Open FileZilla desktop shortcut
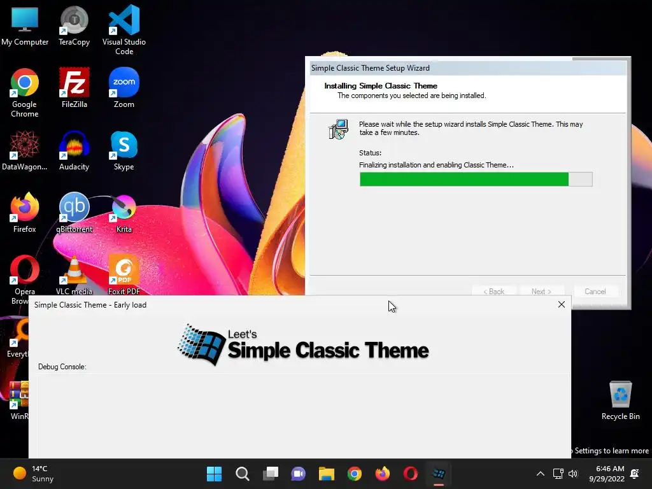The height and width of the screenshot is (489, 652). tap(74, 88)
